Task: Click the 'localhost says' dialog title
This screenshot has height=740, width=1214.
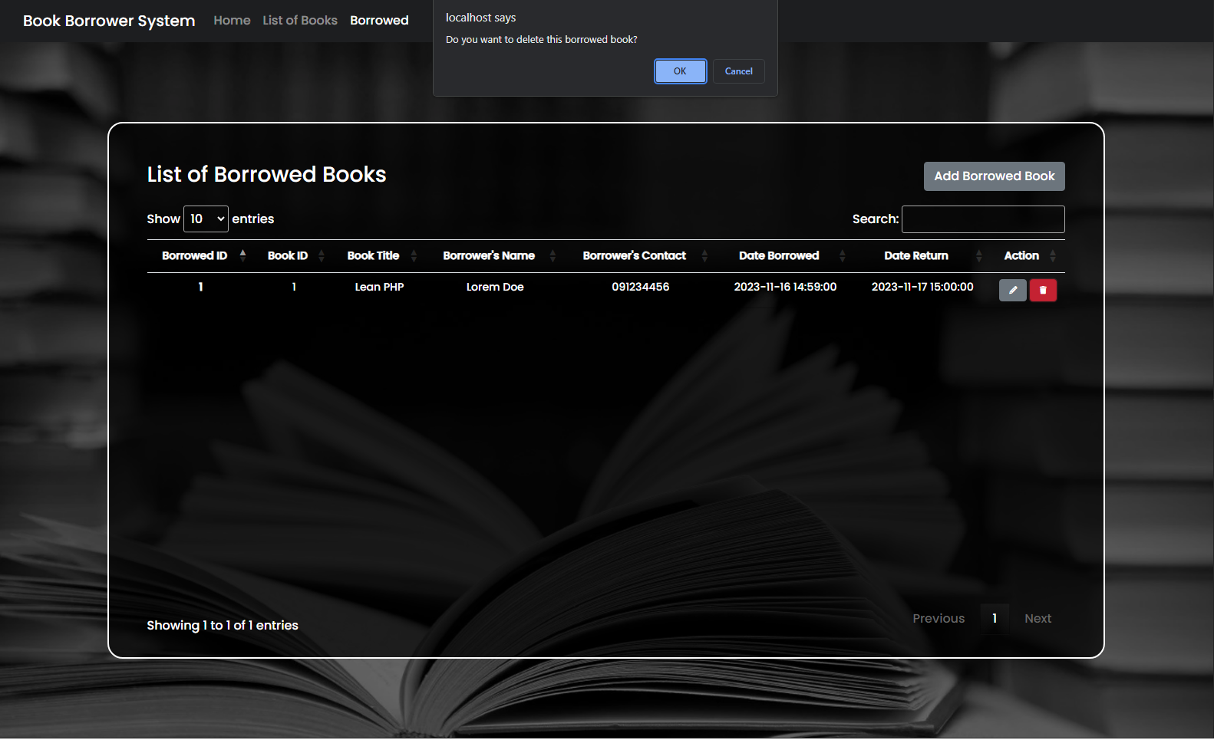Action: [x=481, y=18]
